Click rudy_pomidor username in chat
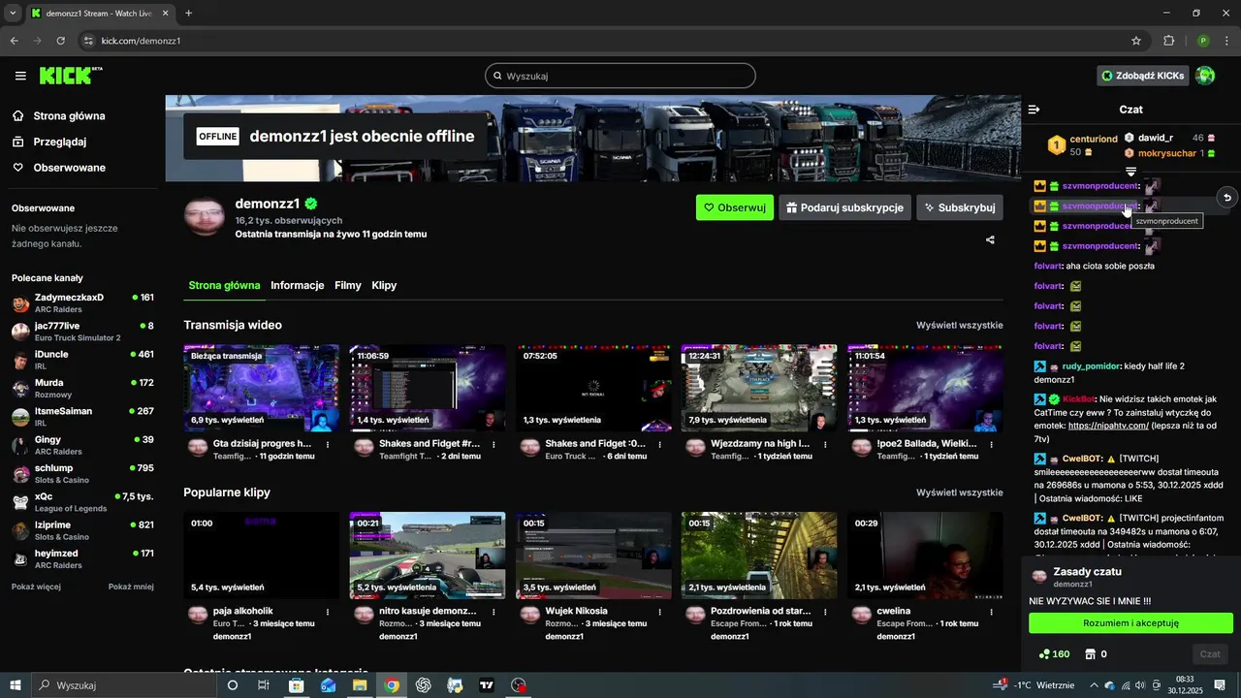The image size is (1241, 698). [1091, 366]
